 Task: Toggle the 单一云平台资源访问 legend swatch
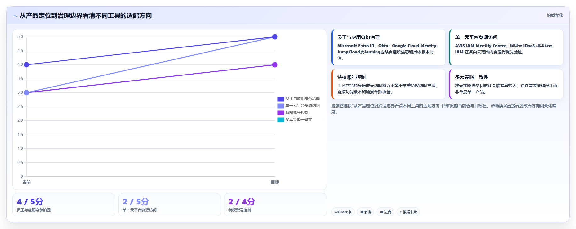pyautogui.click(x=281, y=106)
